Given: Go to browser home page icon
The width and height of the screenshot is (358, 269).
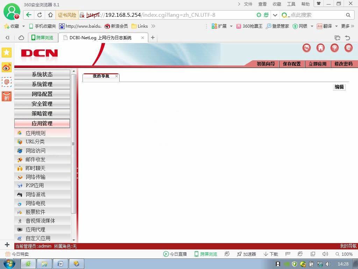Looking at the screenshot, I should (x=50, y=15).
